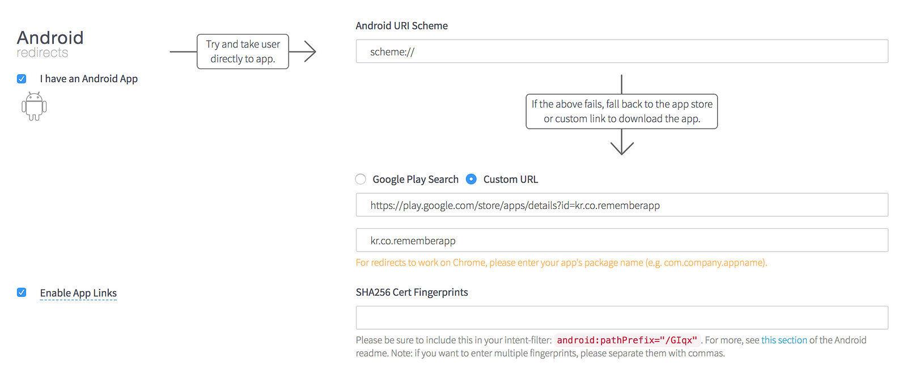907x388 pixels.
Task: Click the 'Google Play Search' label text
Action: (x=416, y=179)
